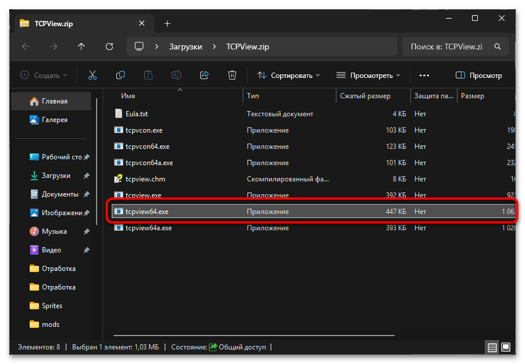The height and width of the screenshot is (364, 525).
Task: Close the TCPView.zip tab
Action: pos(141,23)
